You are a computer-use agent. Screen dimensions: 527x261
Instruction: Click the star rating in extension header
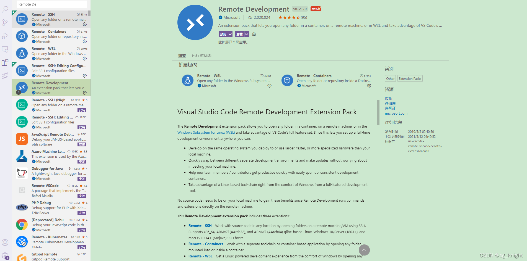coord(289,17)
